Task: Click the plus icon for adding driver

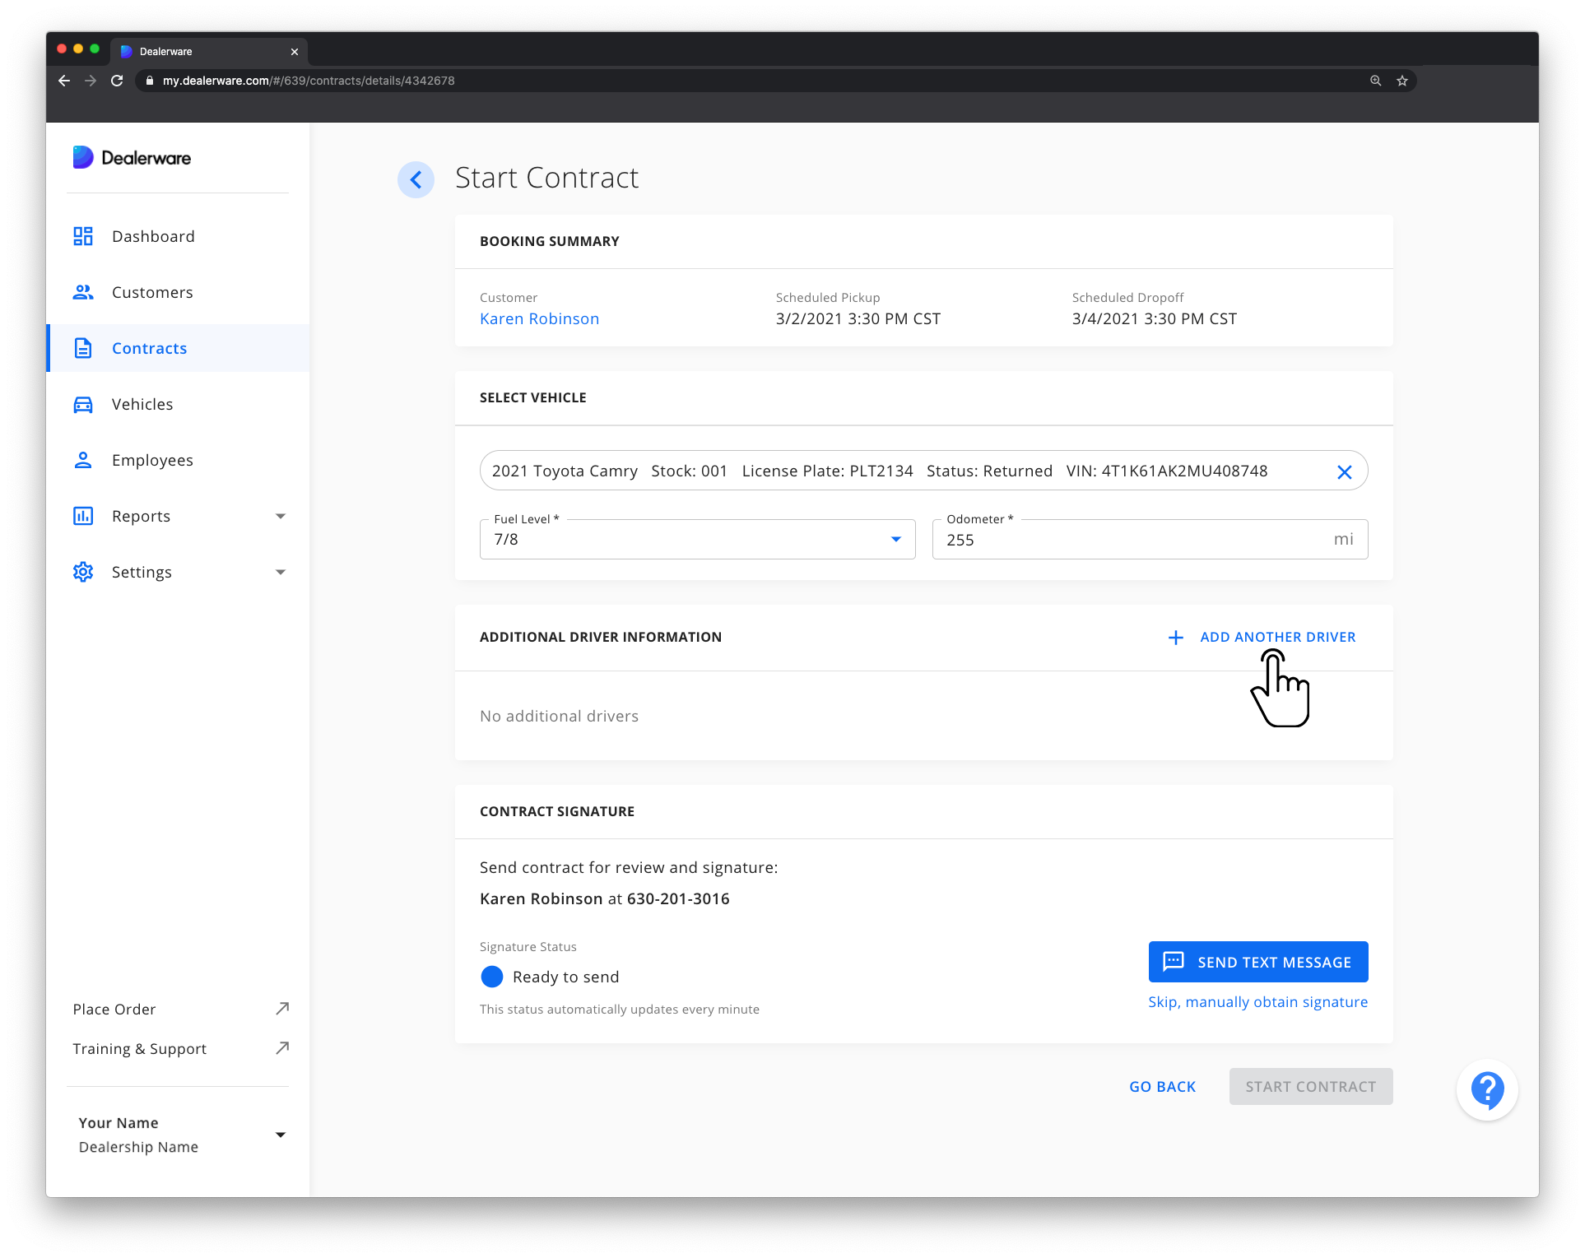Action: (1176, 638)
